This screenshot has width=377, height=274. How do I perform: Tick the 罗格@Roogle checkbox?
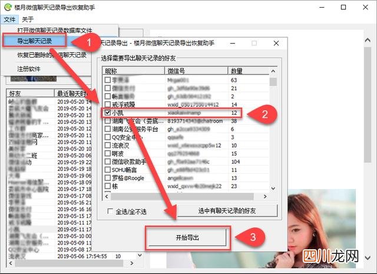108,178
